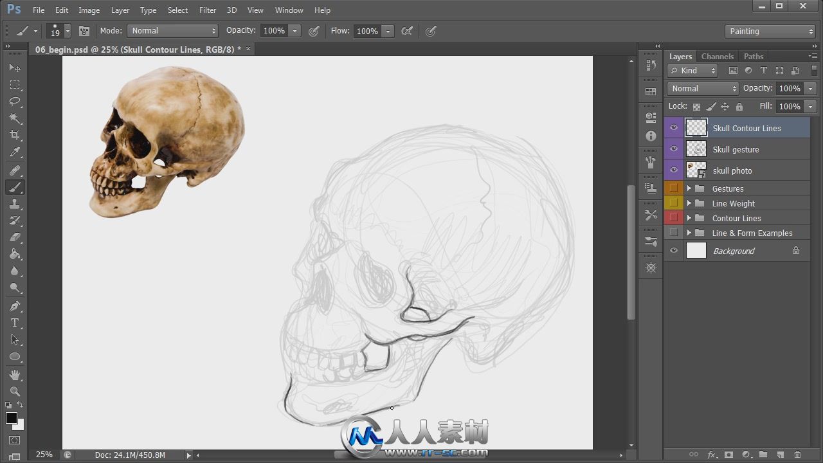
Task: Open the Flow slider dropdown
Action: point(388,31)
